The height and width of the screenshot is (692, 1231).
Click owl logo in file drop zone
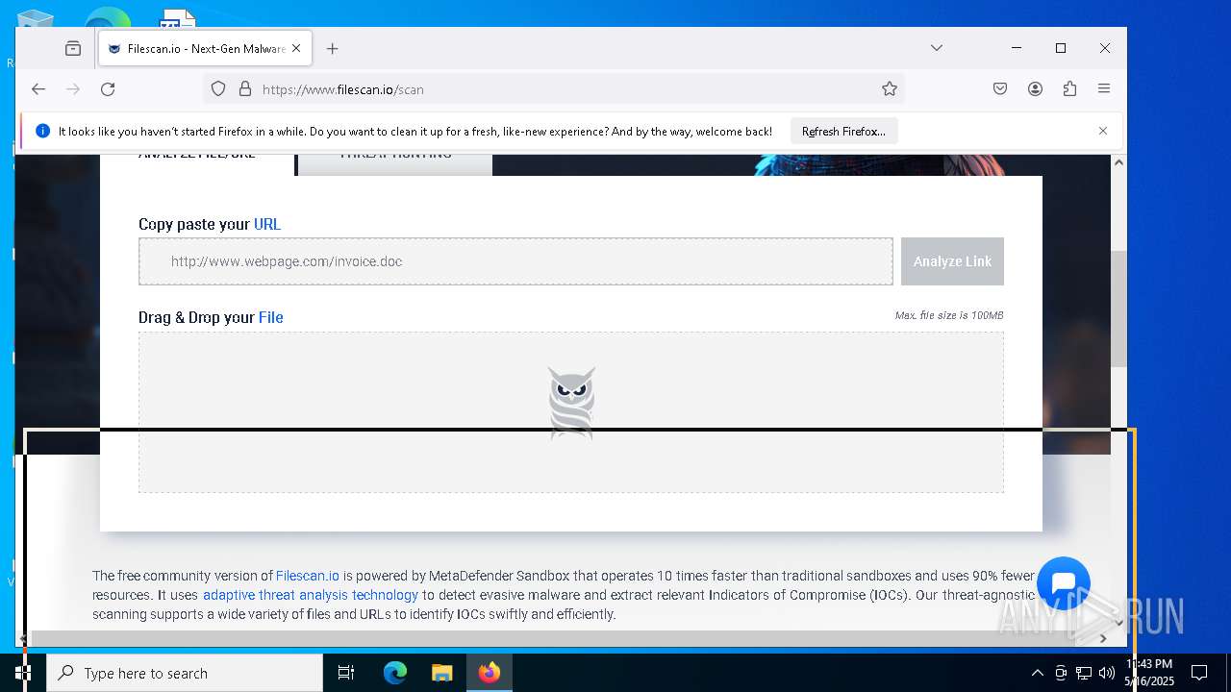[571, 402]
